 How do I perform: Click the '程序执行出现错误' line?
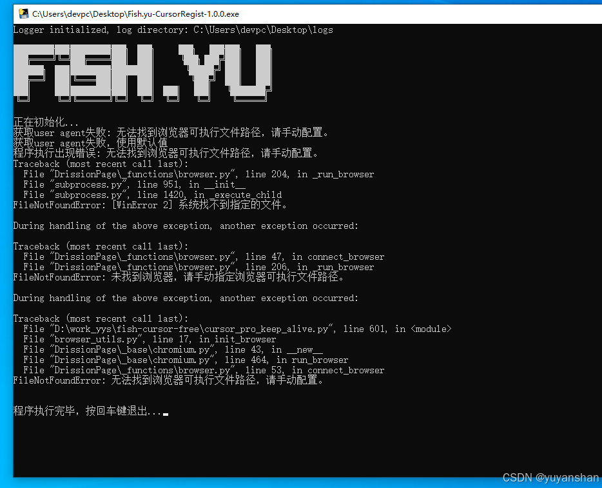(166, 153)
